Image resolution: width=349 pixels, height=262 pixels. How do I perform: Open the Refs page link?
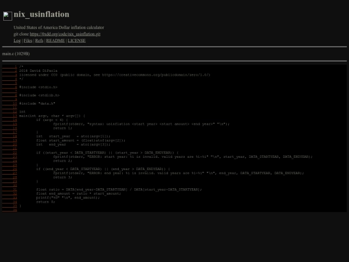coord(39,41)
